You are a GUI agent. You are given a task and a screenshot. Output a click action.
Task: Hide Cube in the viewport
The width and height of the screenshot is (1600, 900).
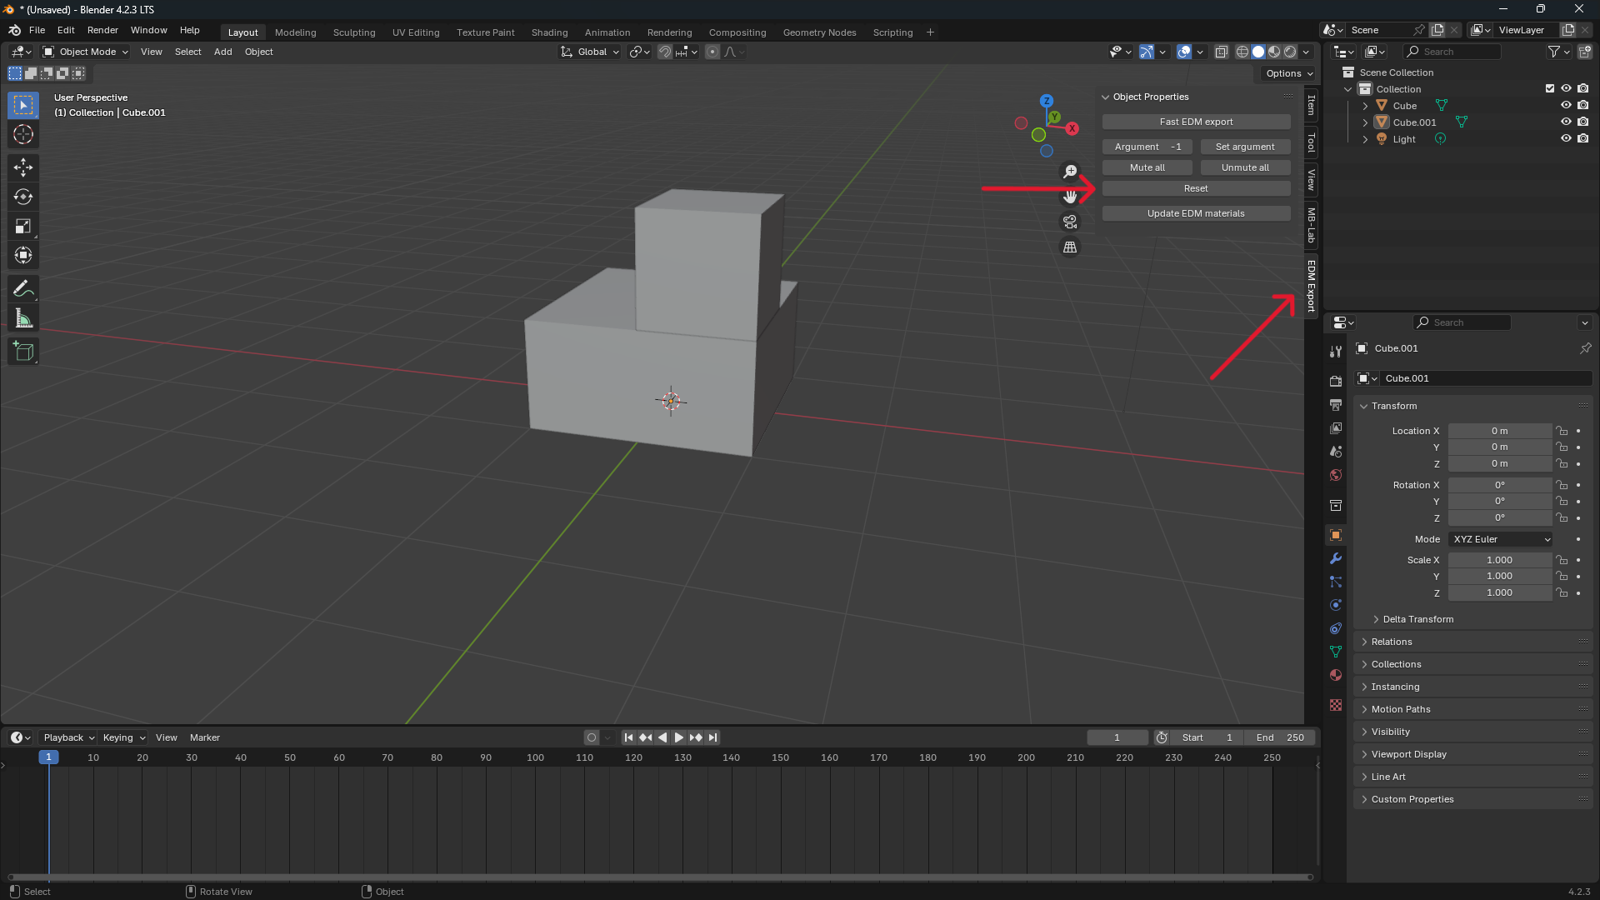pos(1566,106)
